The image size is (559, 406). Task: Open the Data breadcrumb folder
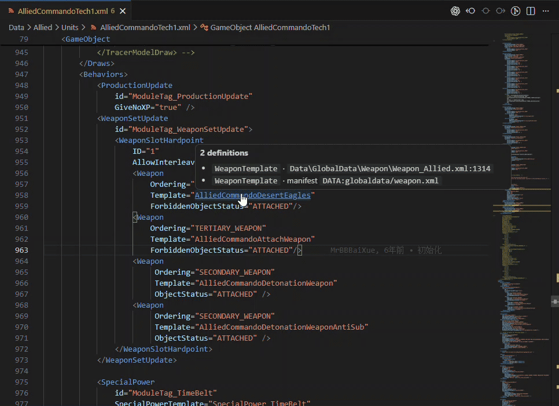16,27
